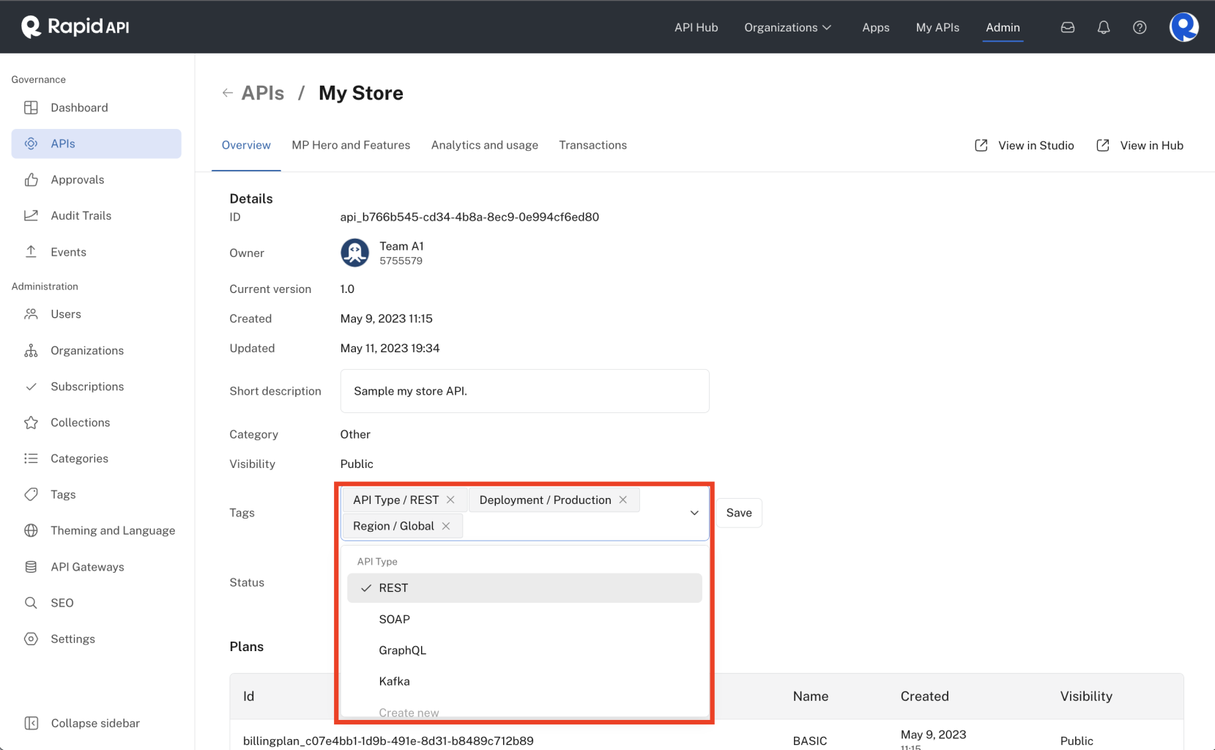Click the APIs sidebar icon
1215x750 pixels.
click(x=31, y=144)
